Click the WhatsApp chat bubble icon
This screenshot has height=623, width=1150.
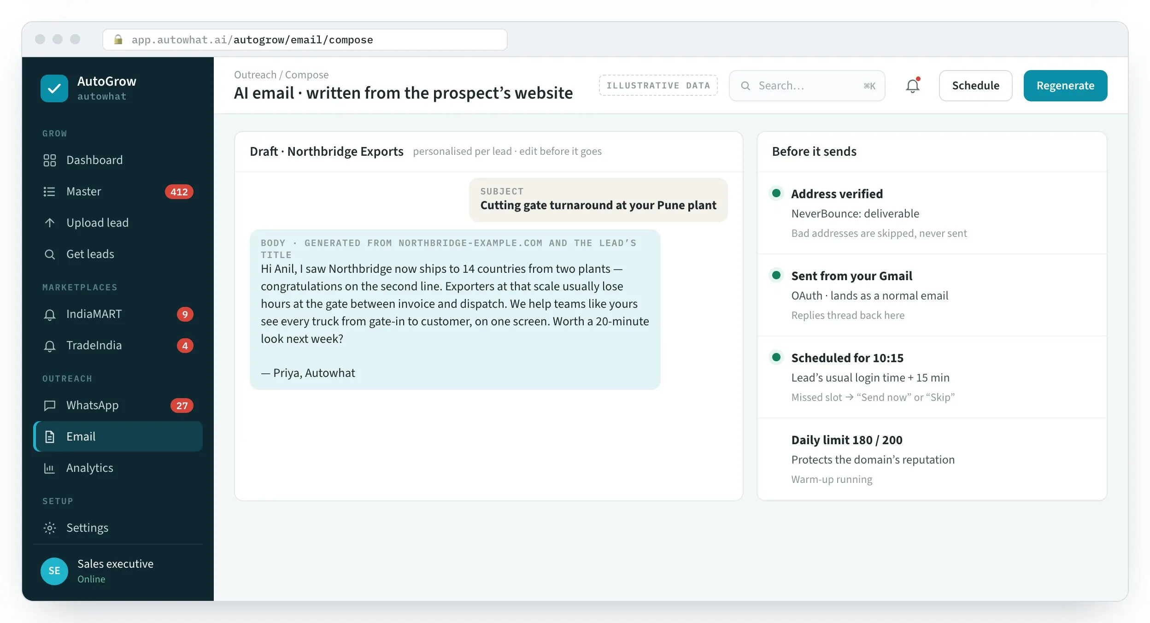point(49,405)
